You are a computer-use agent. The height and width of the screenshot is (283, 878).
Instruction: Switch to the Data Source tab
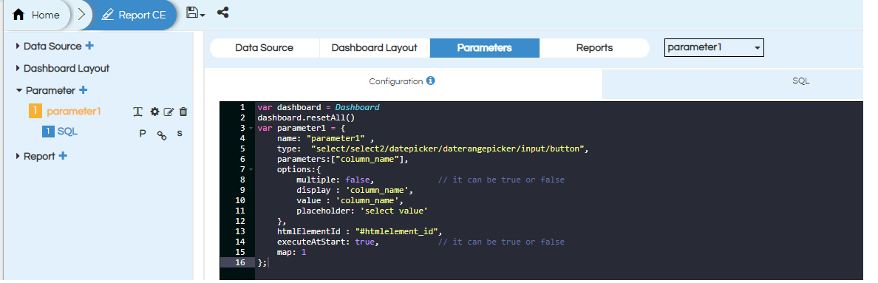point(265,47)
